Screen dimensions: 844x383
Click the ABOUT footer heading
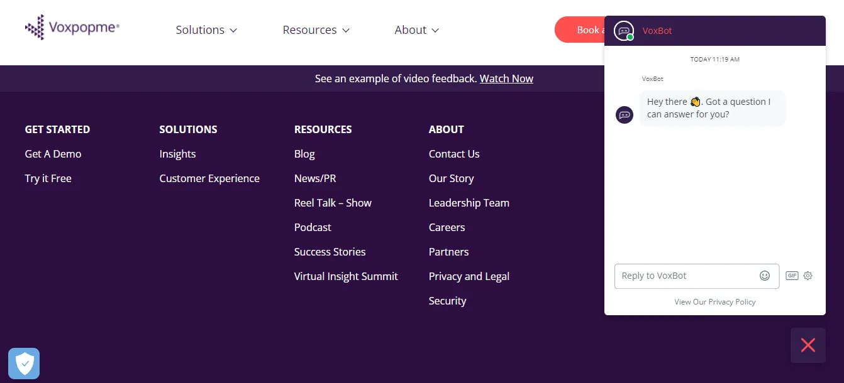coord(446,129)
